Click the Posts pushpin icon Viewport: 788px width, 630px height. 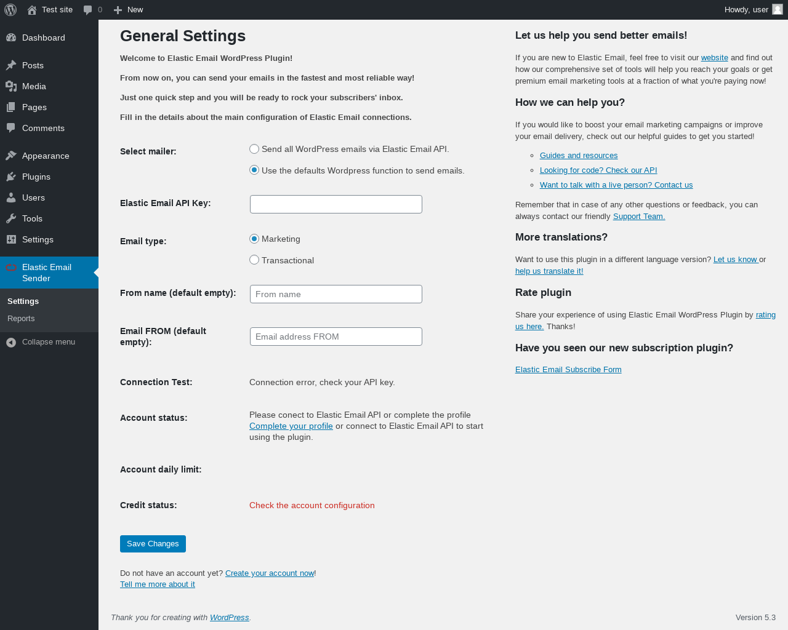[11, 65]
